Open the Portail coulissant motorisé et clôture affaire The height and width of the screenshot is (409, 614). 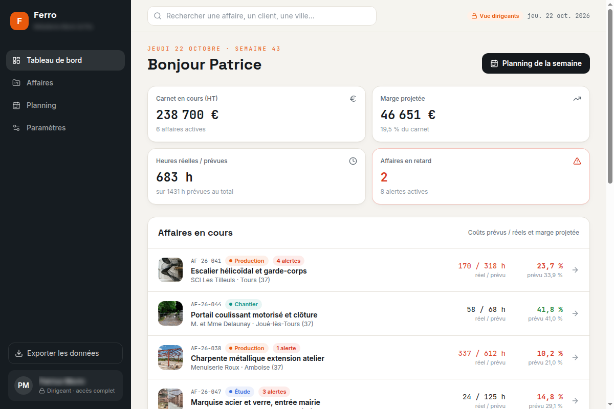[x=368, y=313]
